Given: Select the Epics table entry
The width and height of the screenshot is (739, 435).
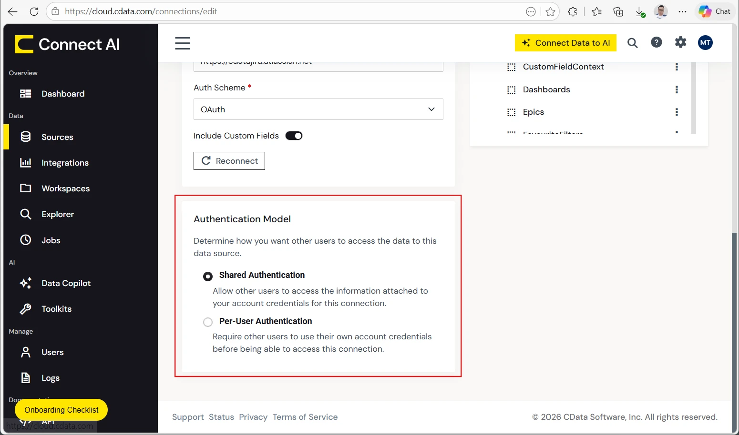Looking at the screenshot, I should (x=534, y=112).
